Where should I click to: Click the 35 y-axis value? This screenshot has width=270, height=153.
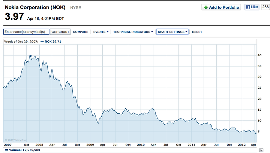tap(259, 66)
